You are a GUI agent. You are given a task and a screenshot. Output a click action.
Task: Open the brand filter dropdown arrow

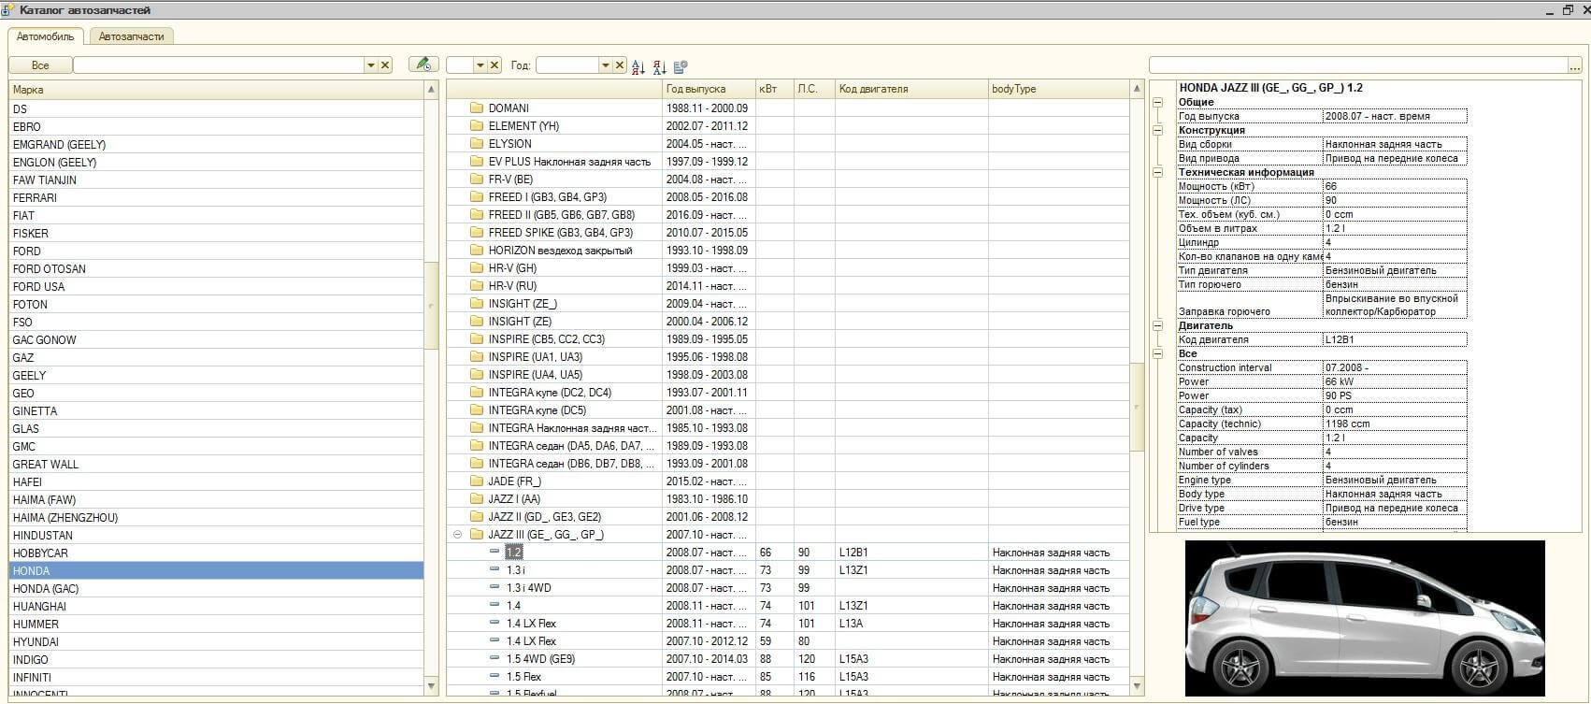(370, 65)
